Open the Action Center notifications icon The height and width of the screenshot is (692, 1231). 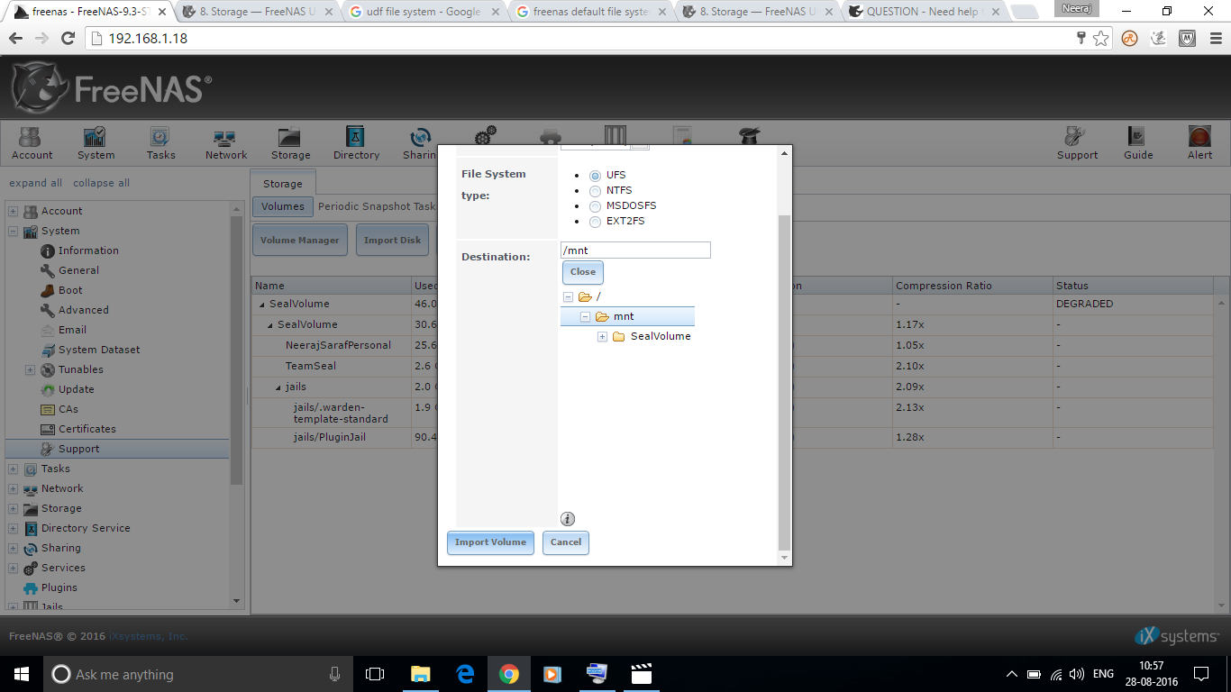[1201, 674]
